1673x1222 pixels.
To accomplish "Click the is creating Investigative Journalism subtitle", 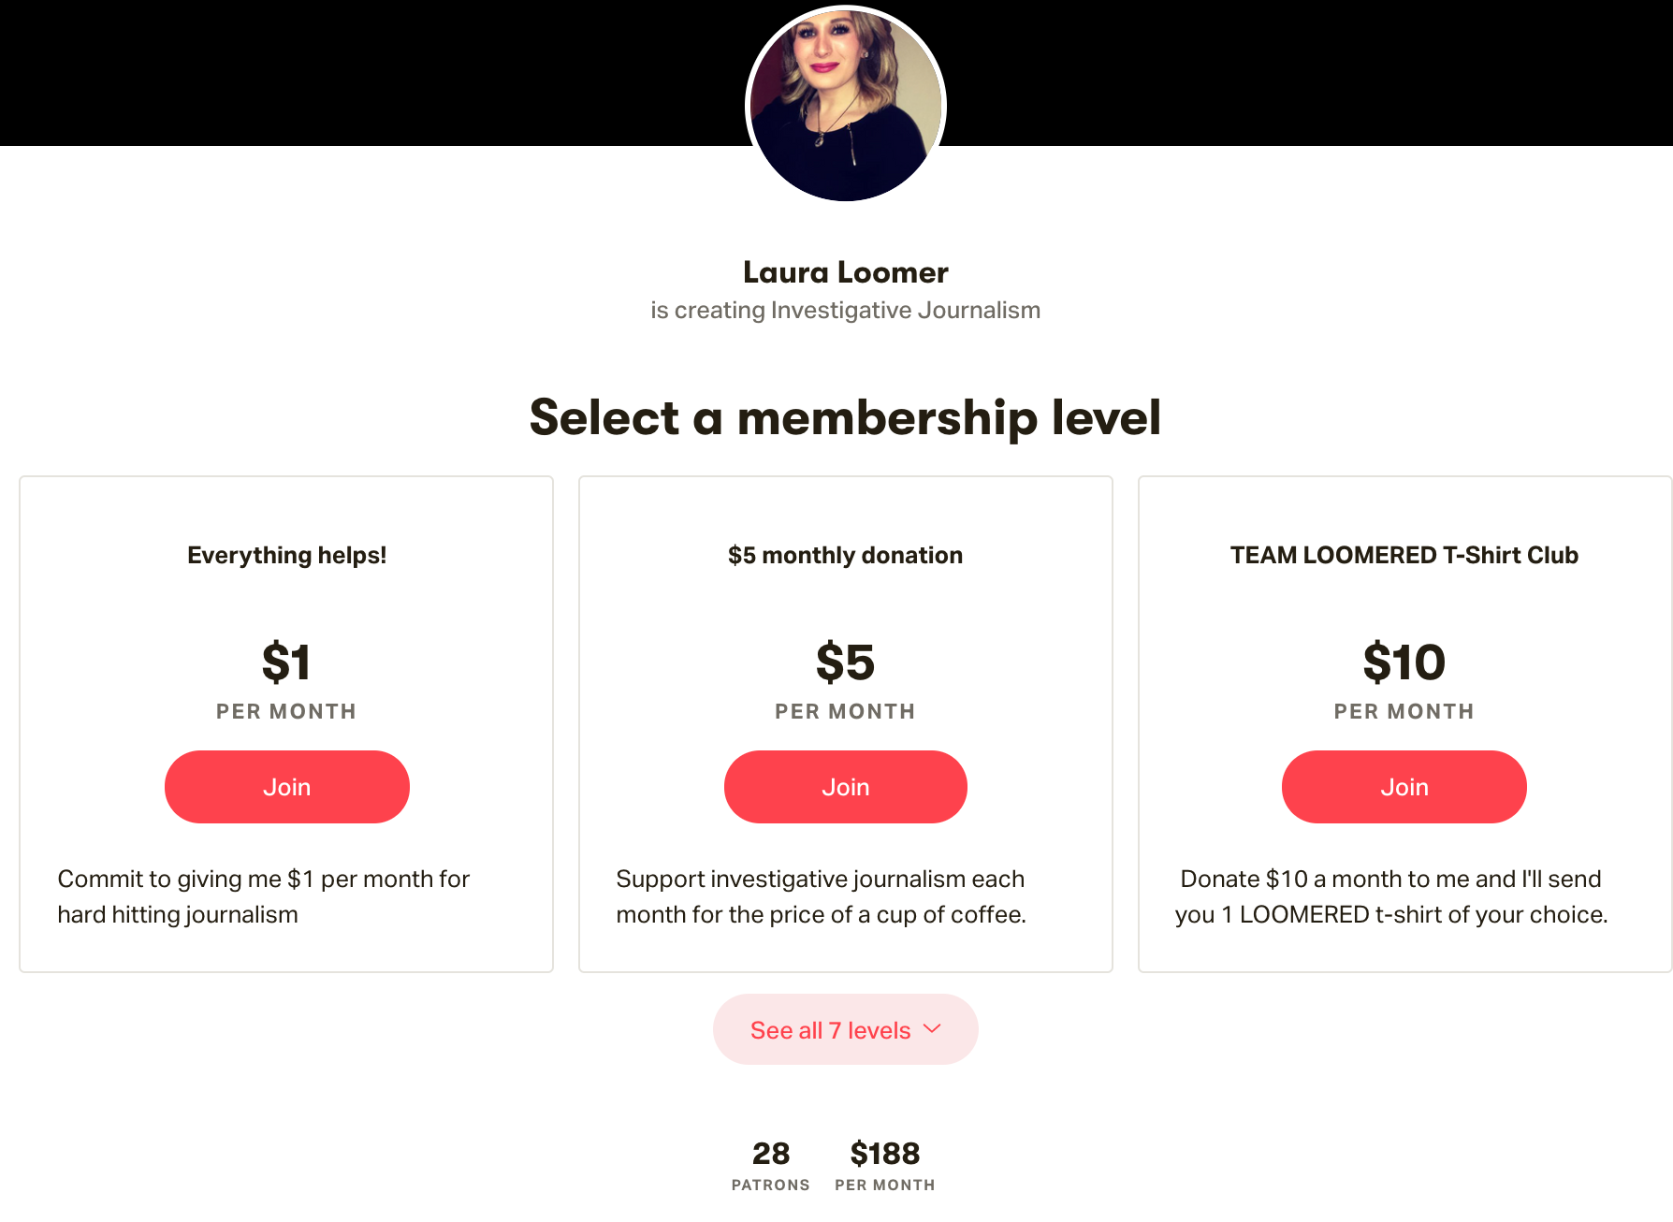I will [x=845, y=310].
